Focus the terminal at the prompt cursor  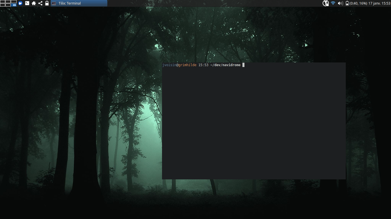243,65
